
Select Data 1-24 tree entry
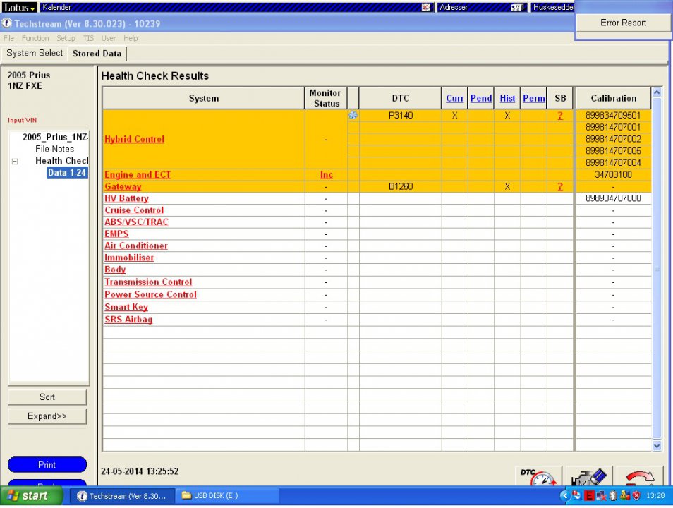click(68, 173)
